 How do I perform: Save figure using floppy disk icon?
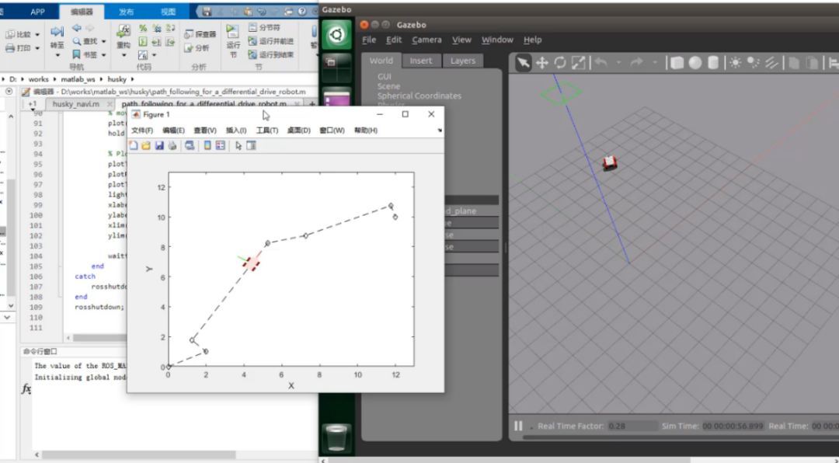[159, 145]
